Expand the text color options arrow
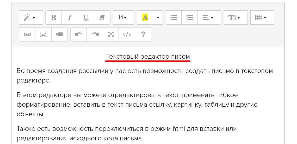Image resolution: width=297 pixels, height=144 pixels. pyautogui.click(x=158, y=18)
